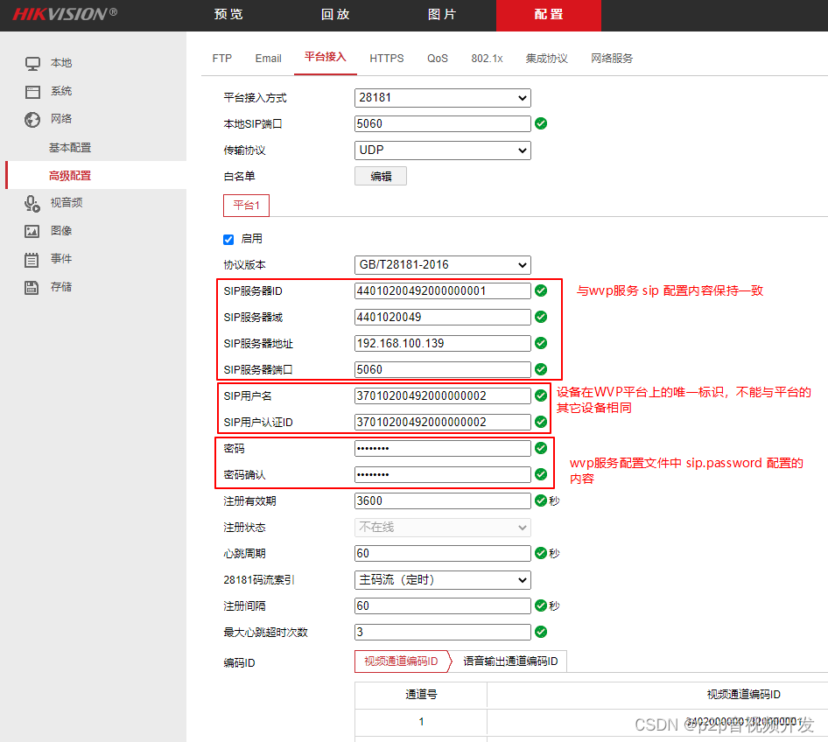This screenshot has width=828, height=742.
Task: Open the 28181码流索引 dropdown
Action: [x=442, y=579]
